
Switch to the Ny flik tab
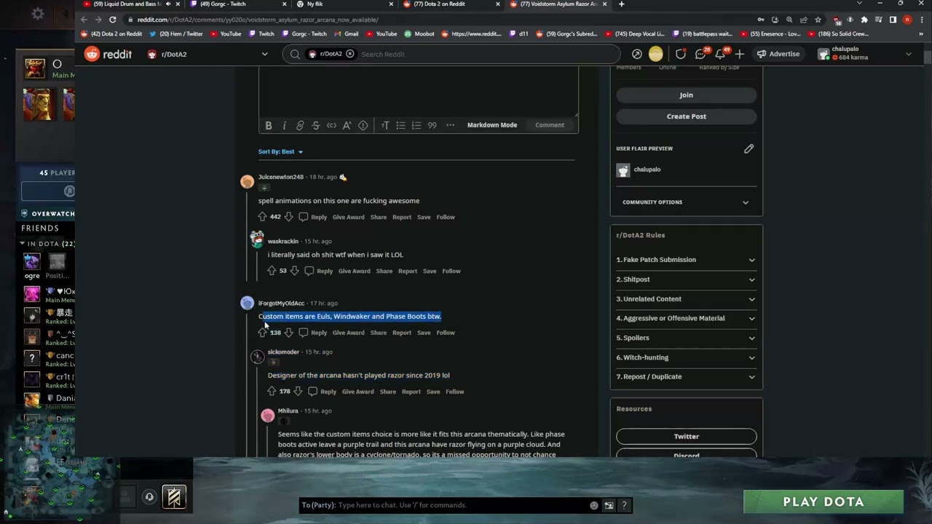click(x=344, y=4)
